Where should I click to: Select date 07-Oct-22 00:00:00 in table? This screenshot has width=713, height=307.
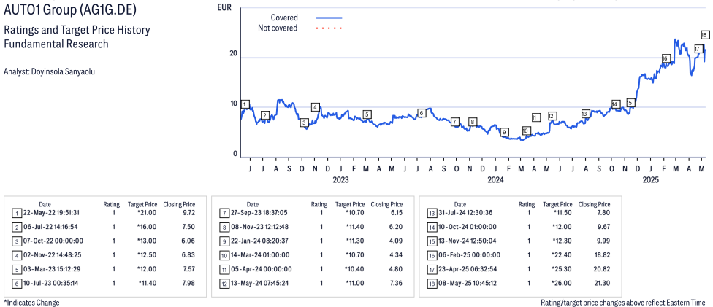(x=55, y=241)
